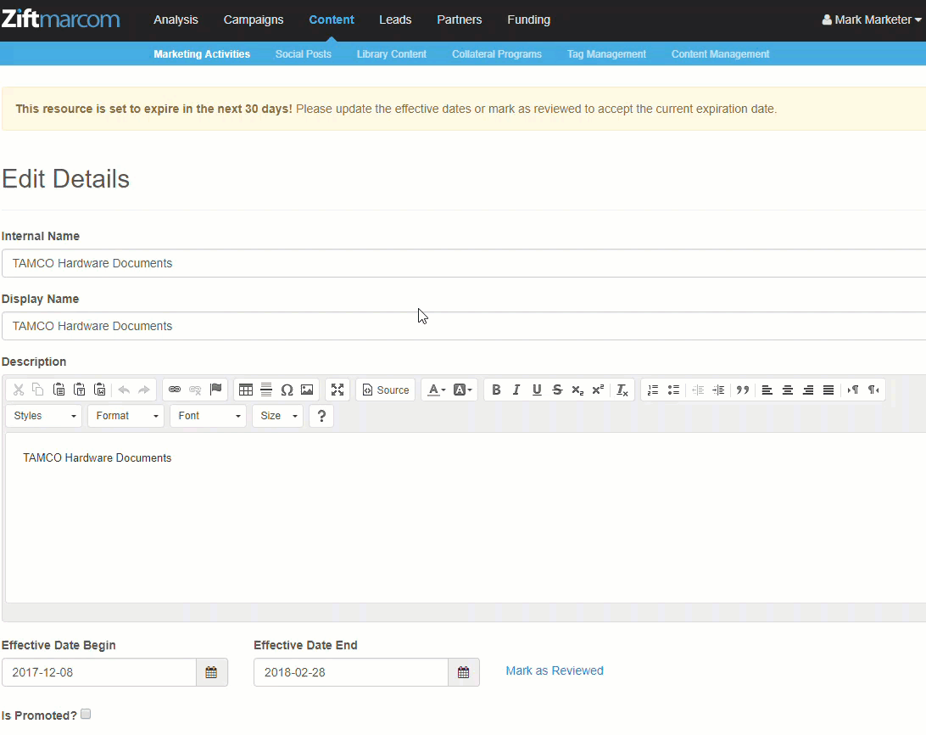Go to Social Posts tab

303,53
